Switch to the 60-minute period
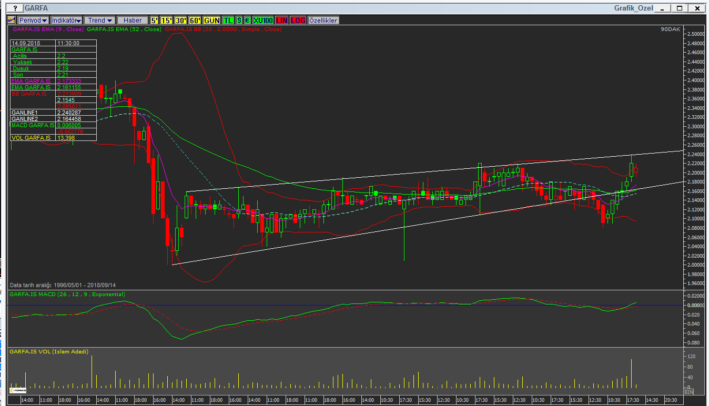 point(195,20)
